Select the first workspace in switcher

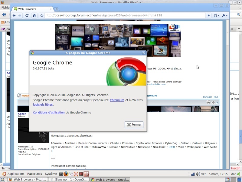[x=227, y=180]
